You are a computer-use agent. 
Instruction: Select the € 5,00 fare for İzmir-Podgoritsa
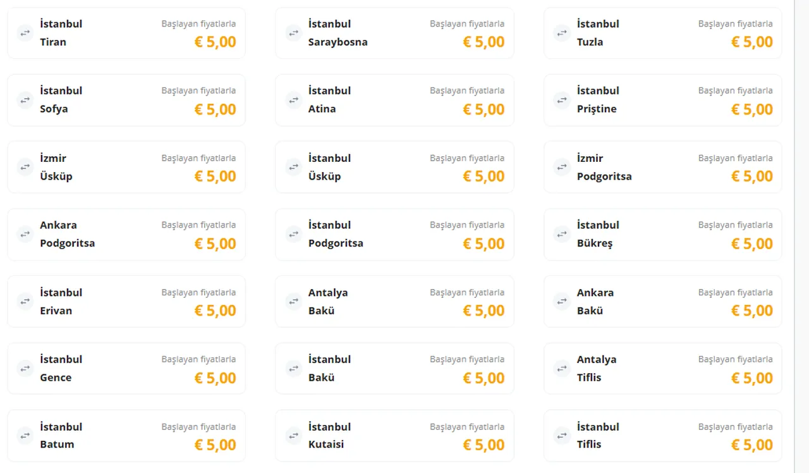752,176
